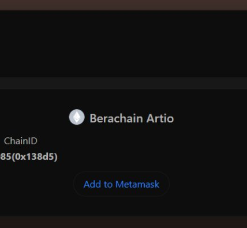The image size is (247, 228).
Task: Click the bold chain ID number text
Action: coord(29,156)
